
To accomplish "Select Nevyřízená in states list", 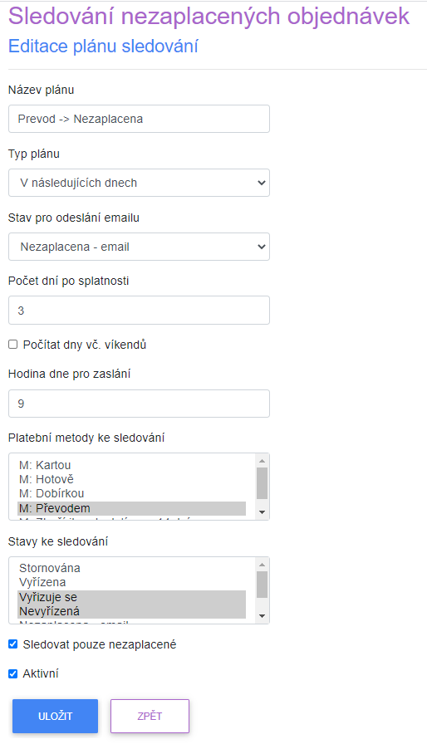I will tap(132, 611).
